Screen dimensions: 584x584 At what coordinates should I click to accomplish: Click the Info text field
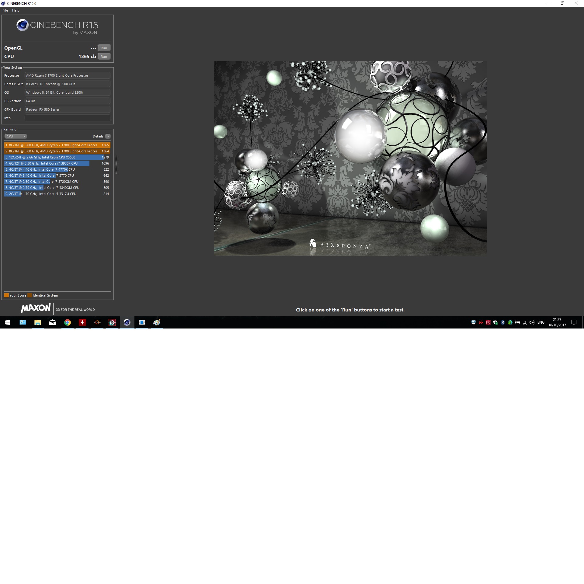tap(67, 118)
